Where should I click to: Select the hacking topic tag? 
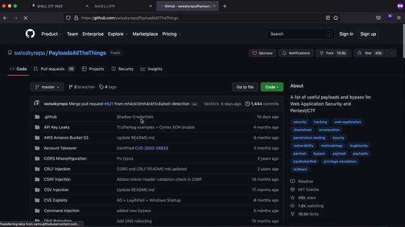coord(320,122)
